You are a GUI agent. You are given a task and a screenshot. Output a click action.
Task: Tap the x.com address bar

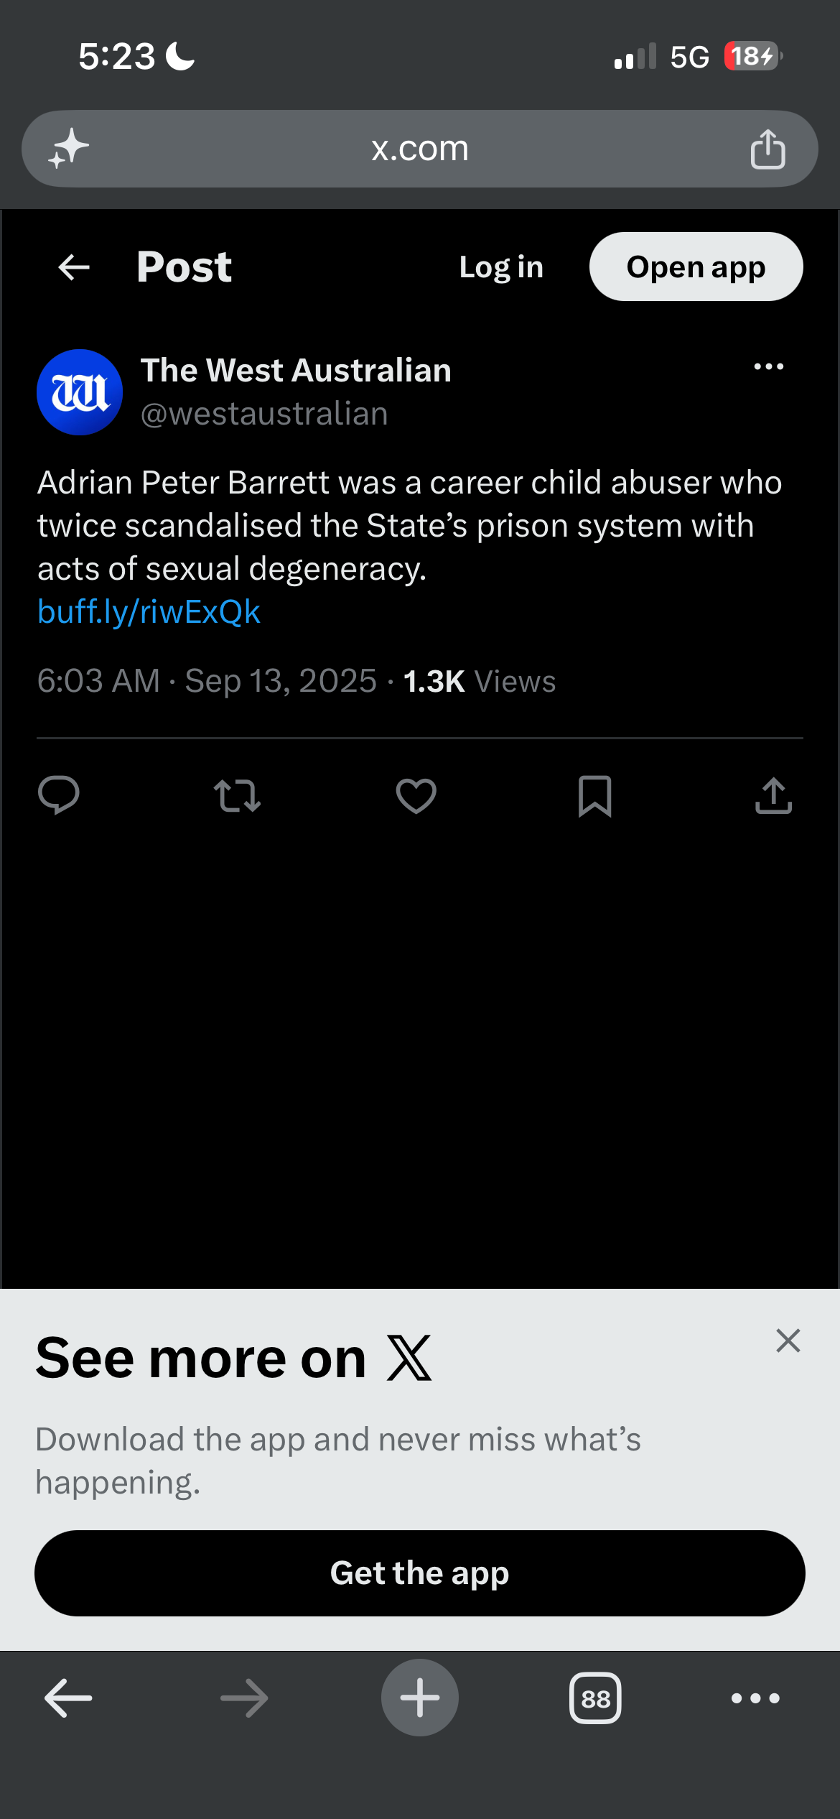point(420,149)
